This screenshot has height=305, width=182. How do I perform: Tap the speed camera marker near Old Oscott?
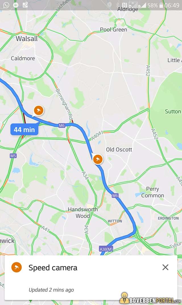tap(98, 159)
